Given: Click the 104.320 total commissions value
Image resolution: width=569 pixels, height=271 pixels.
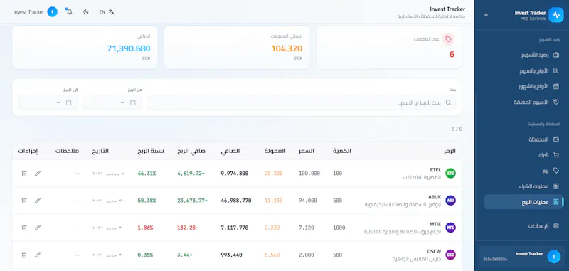Looking at the screenshot, I should [x=287, y=48].
